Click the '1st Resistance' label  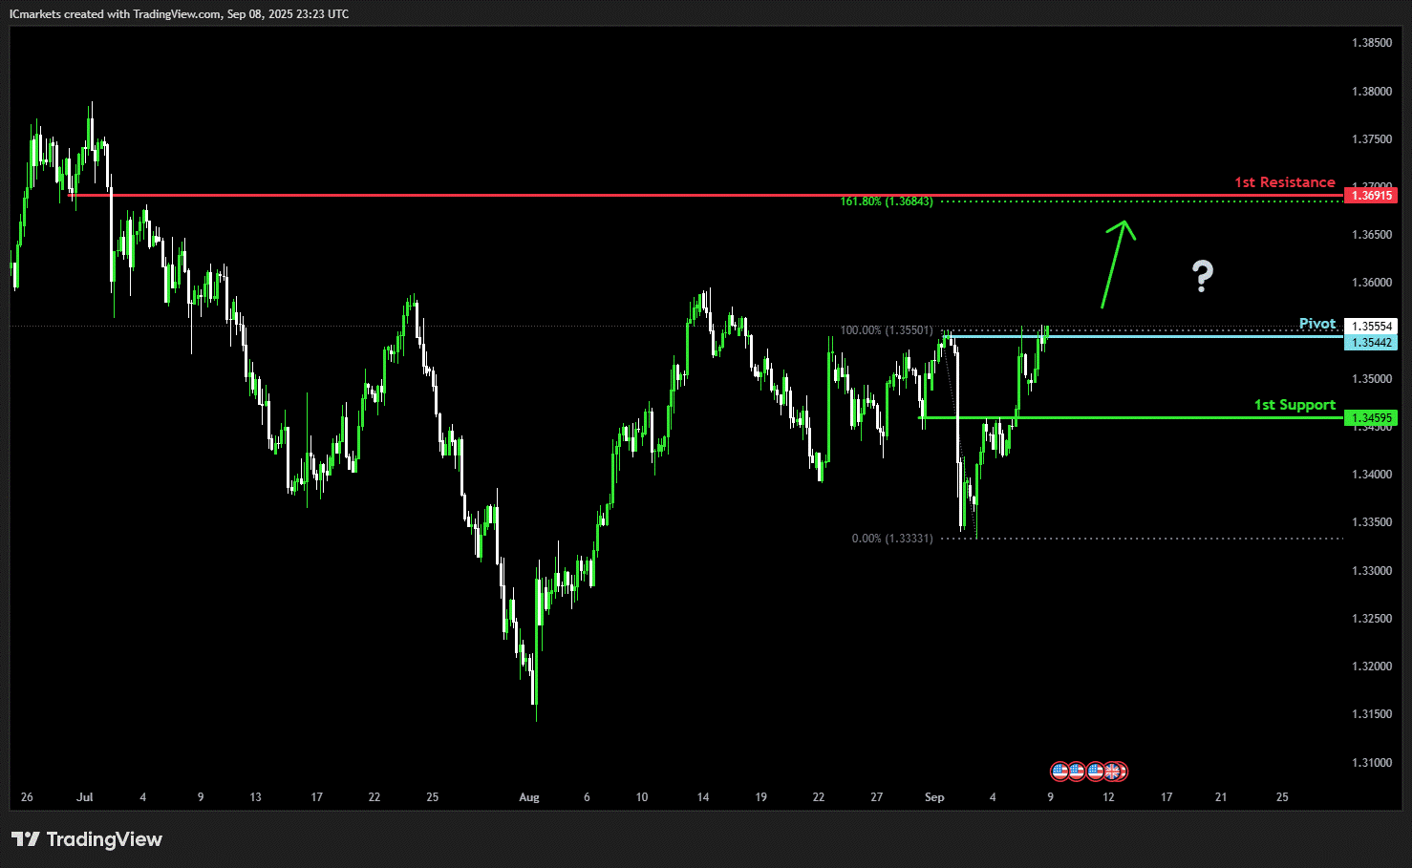(x=1284, y=182)
